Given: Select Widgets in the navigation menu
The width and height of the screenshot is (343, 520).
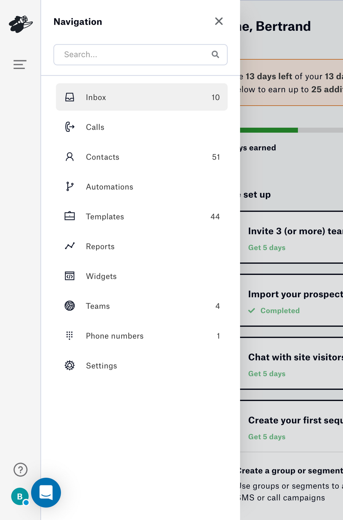Looking at the screenshot, I should point(101,276).
